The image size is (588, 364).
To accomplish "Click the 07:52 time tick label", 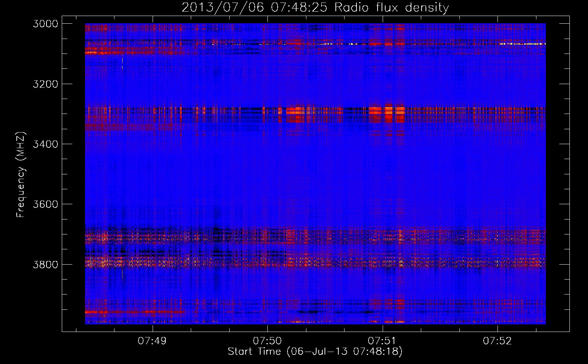I will 497,341.
